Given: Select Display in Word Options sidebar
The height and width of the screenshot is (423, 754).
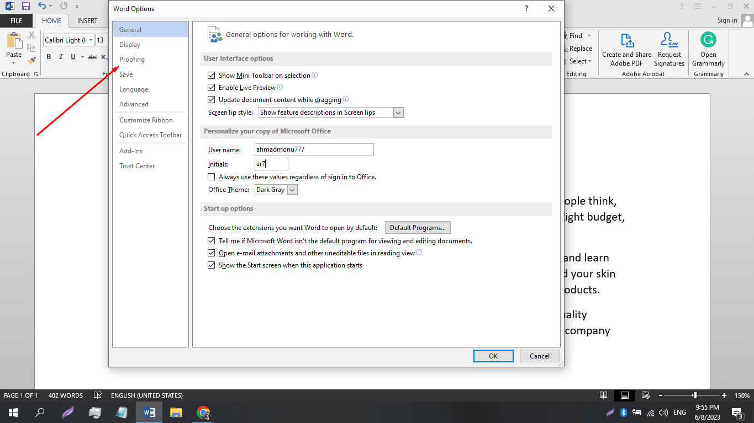Looking at the screenshot, I should (x=150, y=45).
